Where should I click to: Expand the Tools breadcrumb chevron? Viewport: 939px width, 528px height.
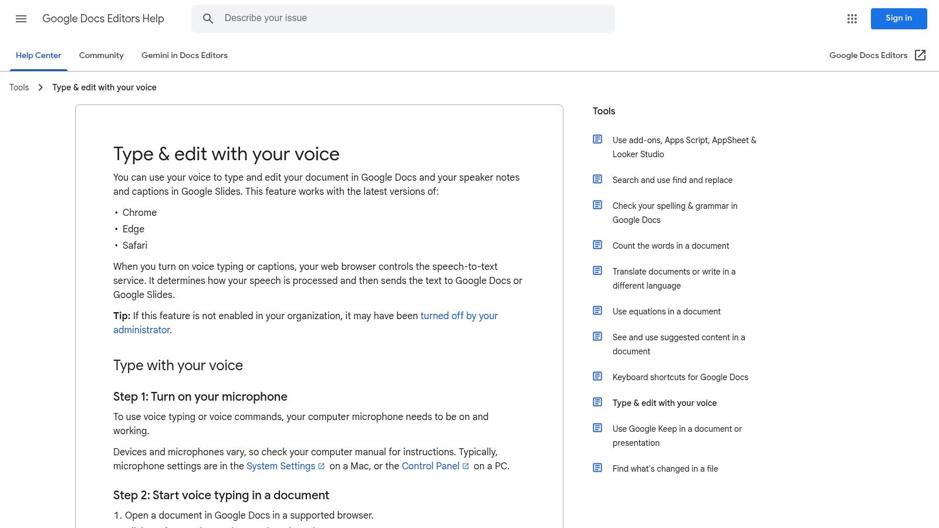coord(40,87)
